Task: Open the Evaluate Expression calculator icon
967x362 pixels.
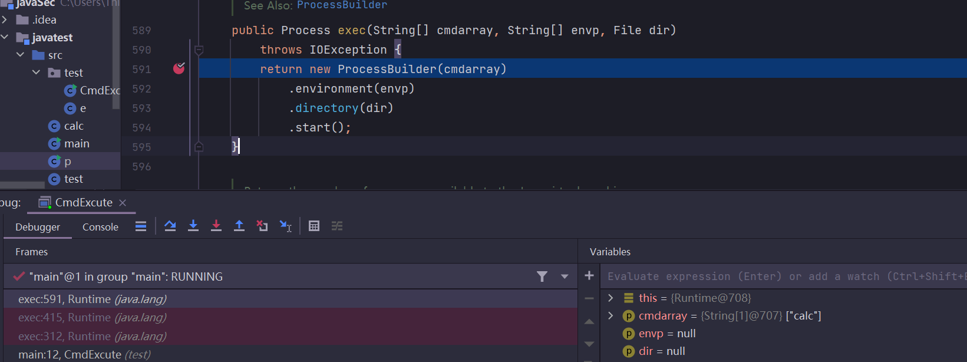Action: click(314, 226)
